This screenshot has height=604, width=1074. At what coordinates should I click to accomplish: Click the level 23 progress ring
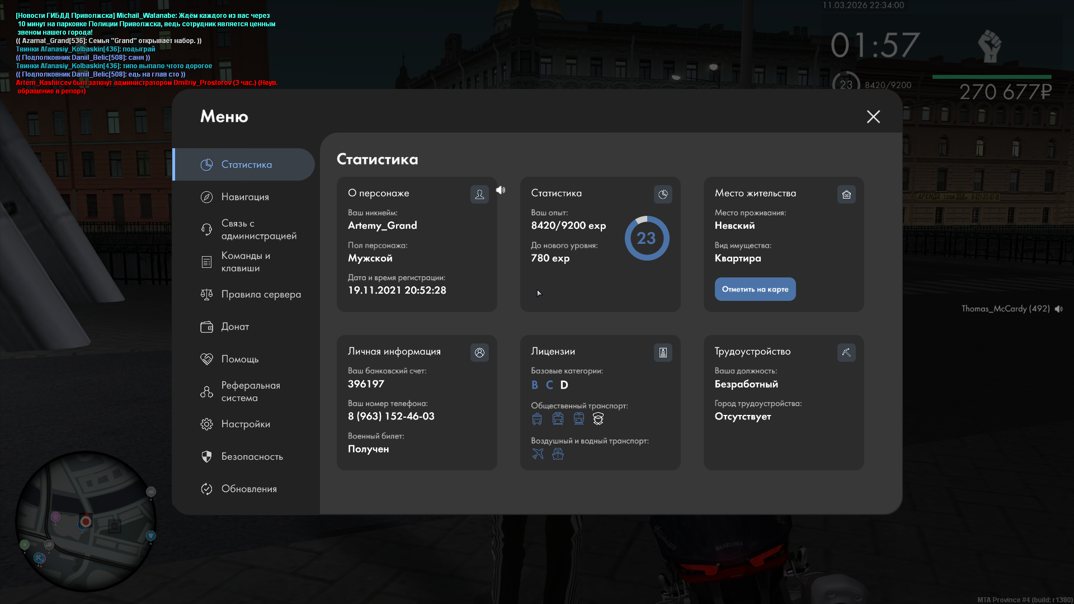[647, 238]
